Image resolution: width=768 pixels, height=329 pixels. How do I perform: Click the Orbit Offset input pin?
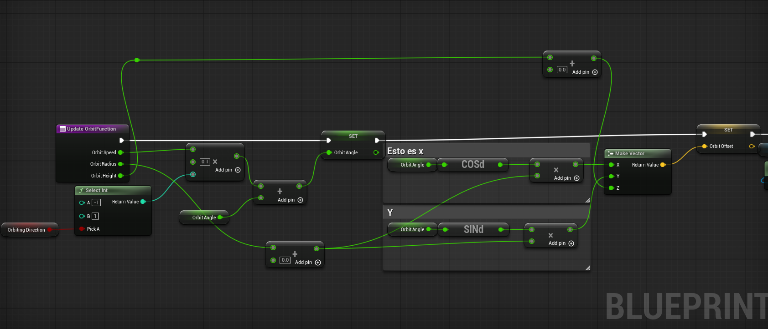tap(705, 146)
